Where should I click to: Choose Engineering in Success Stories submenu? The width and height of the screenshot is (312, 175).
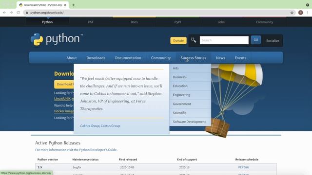click(190, 95)
